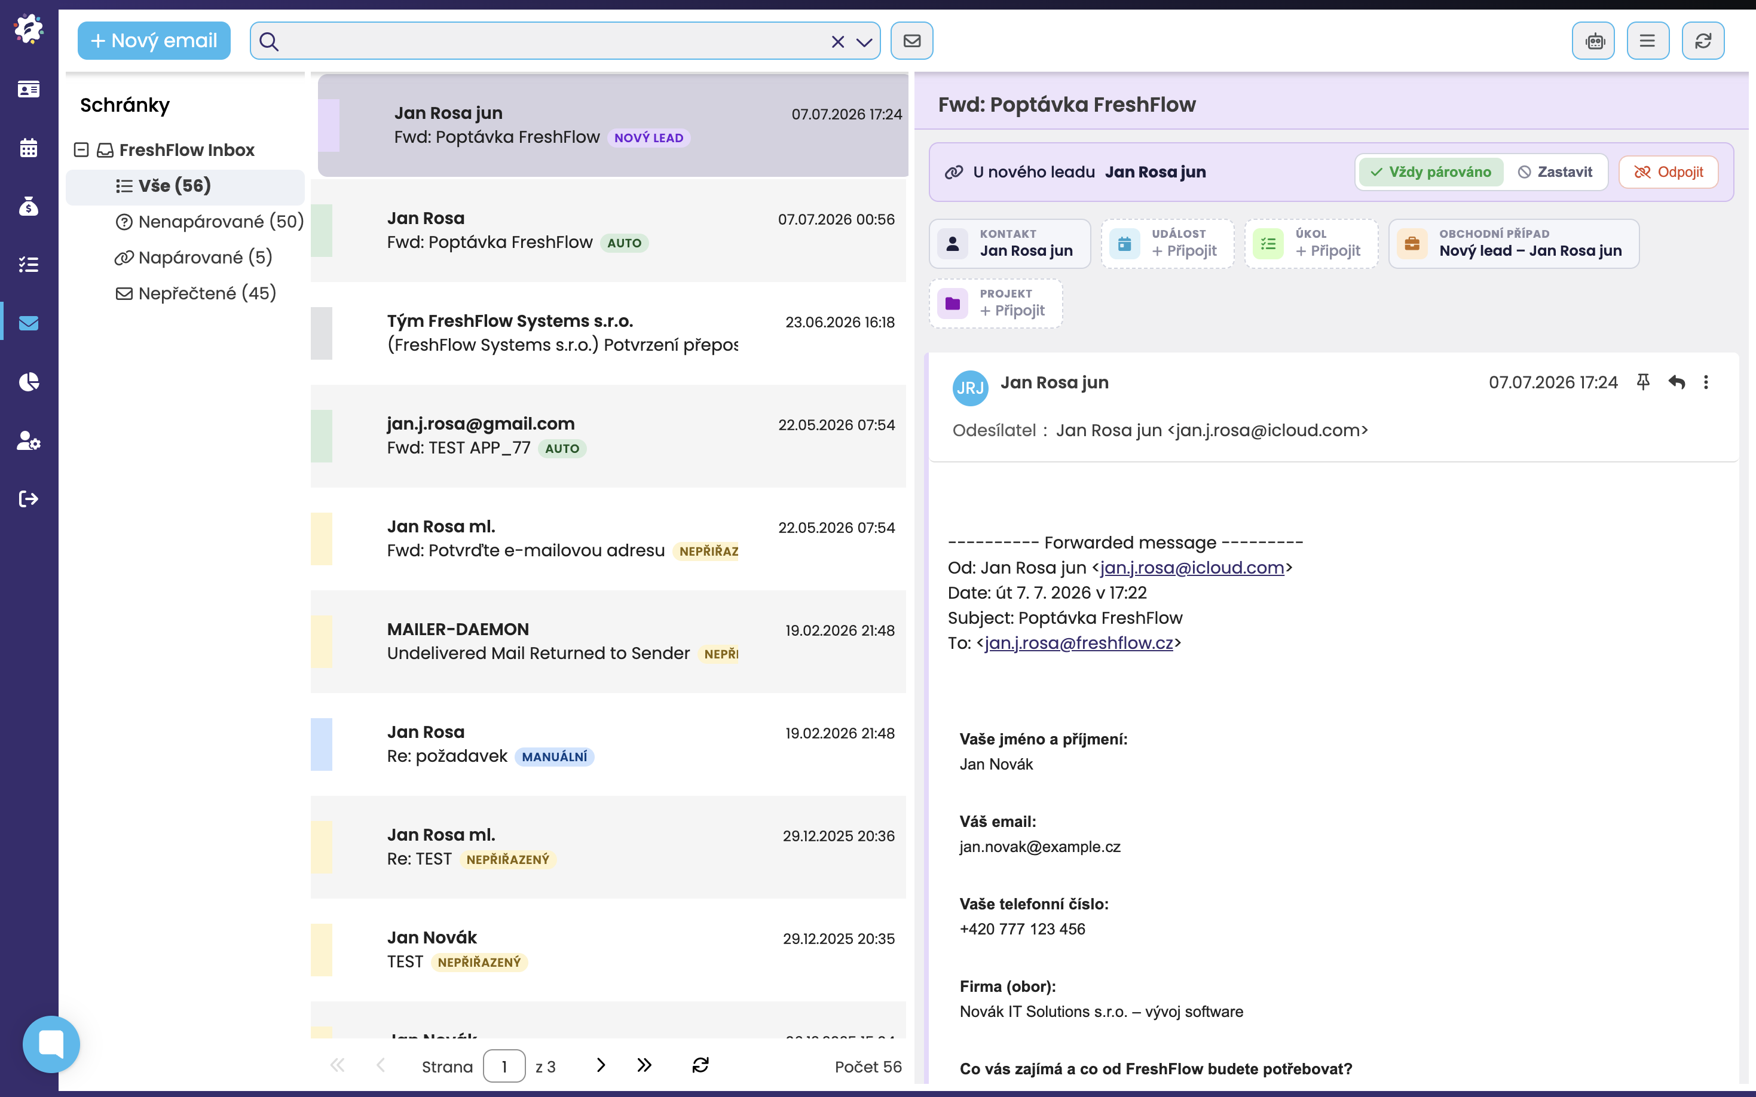The height and width of the screenshot is (1097, 1756).
Task: Click the magnifier search icon
Action: click(268, 41)
